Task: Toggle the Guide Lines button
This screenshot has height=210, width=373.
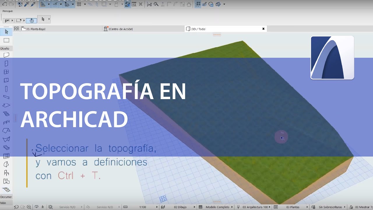Action: coord(43,4)
